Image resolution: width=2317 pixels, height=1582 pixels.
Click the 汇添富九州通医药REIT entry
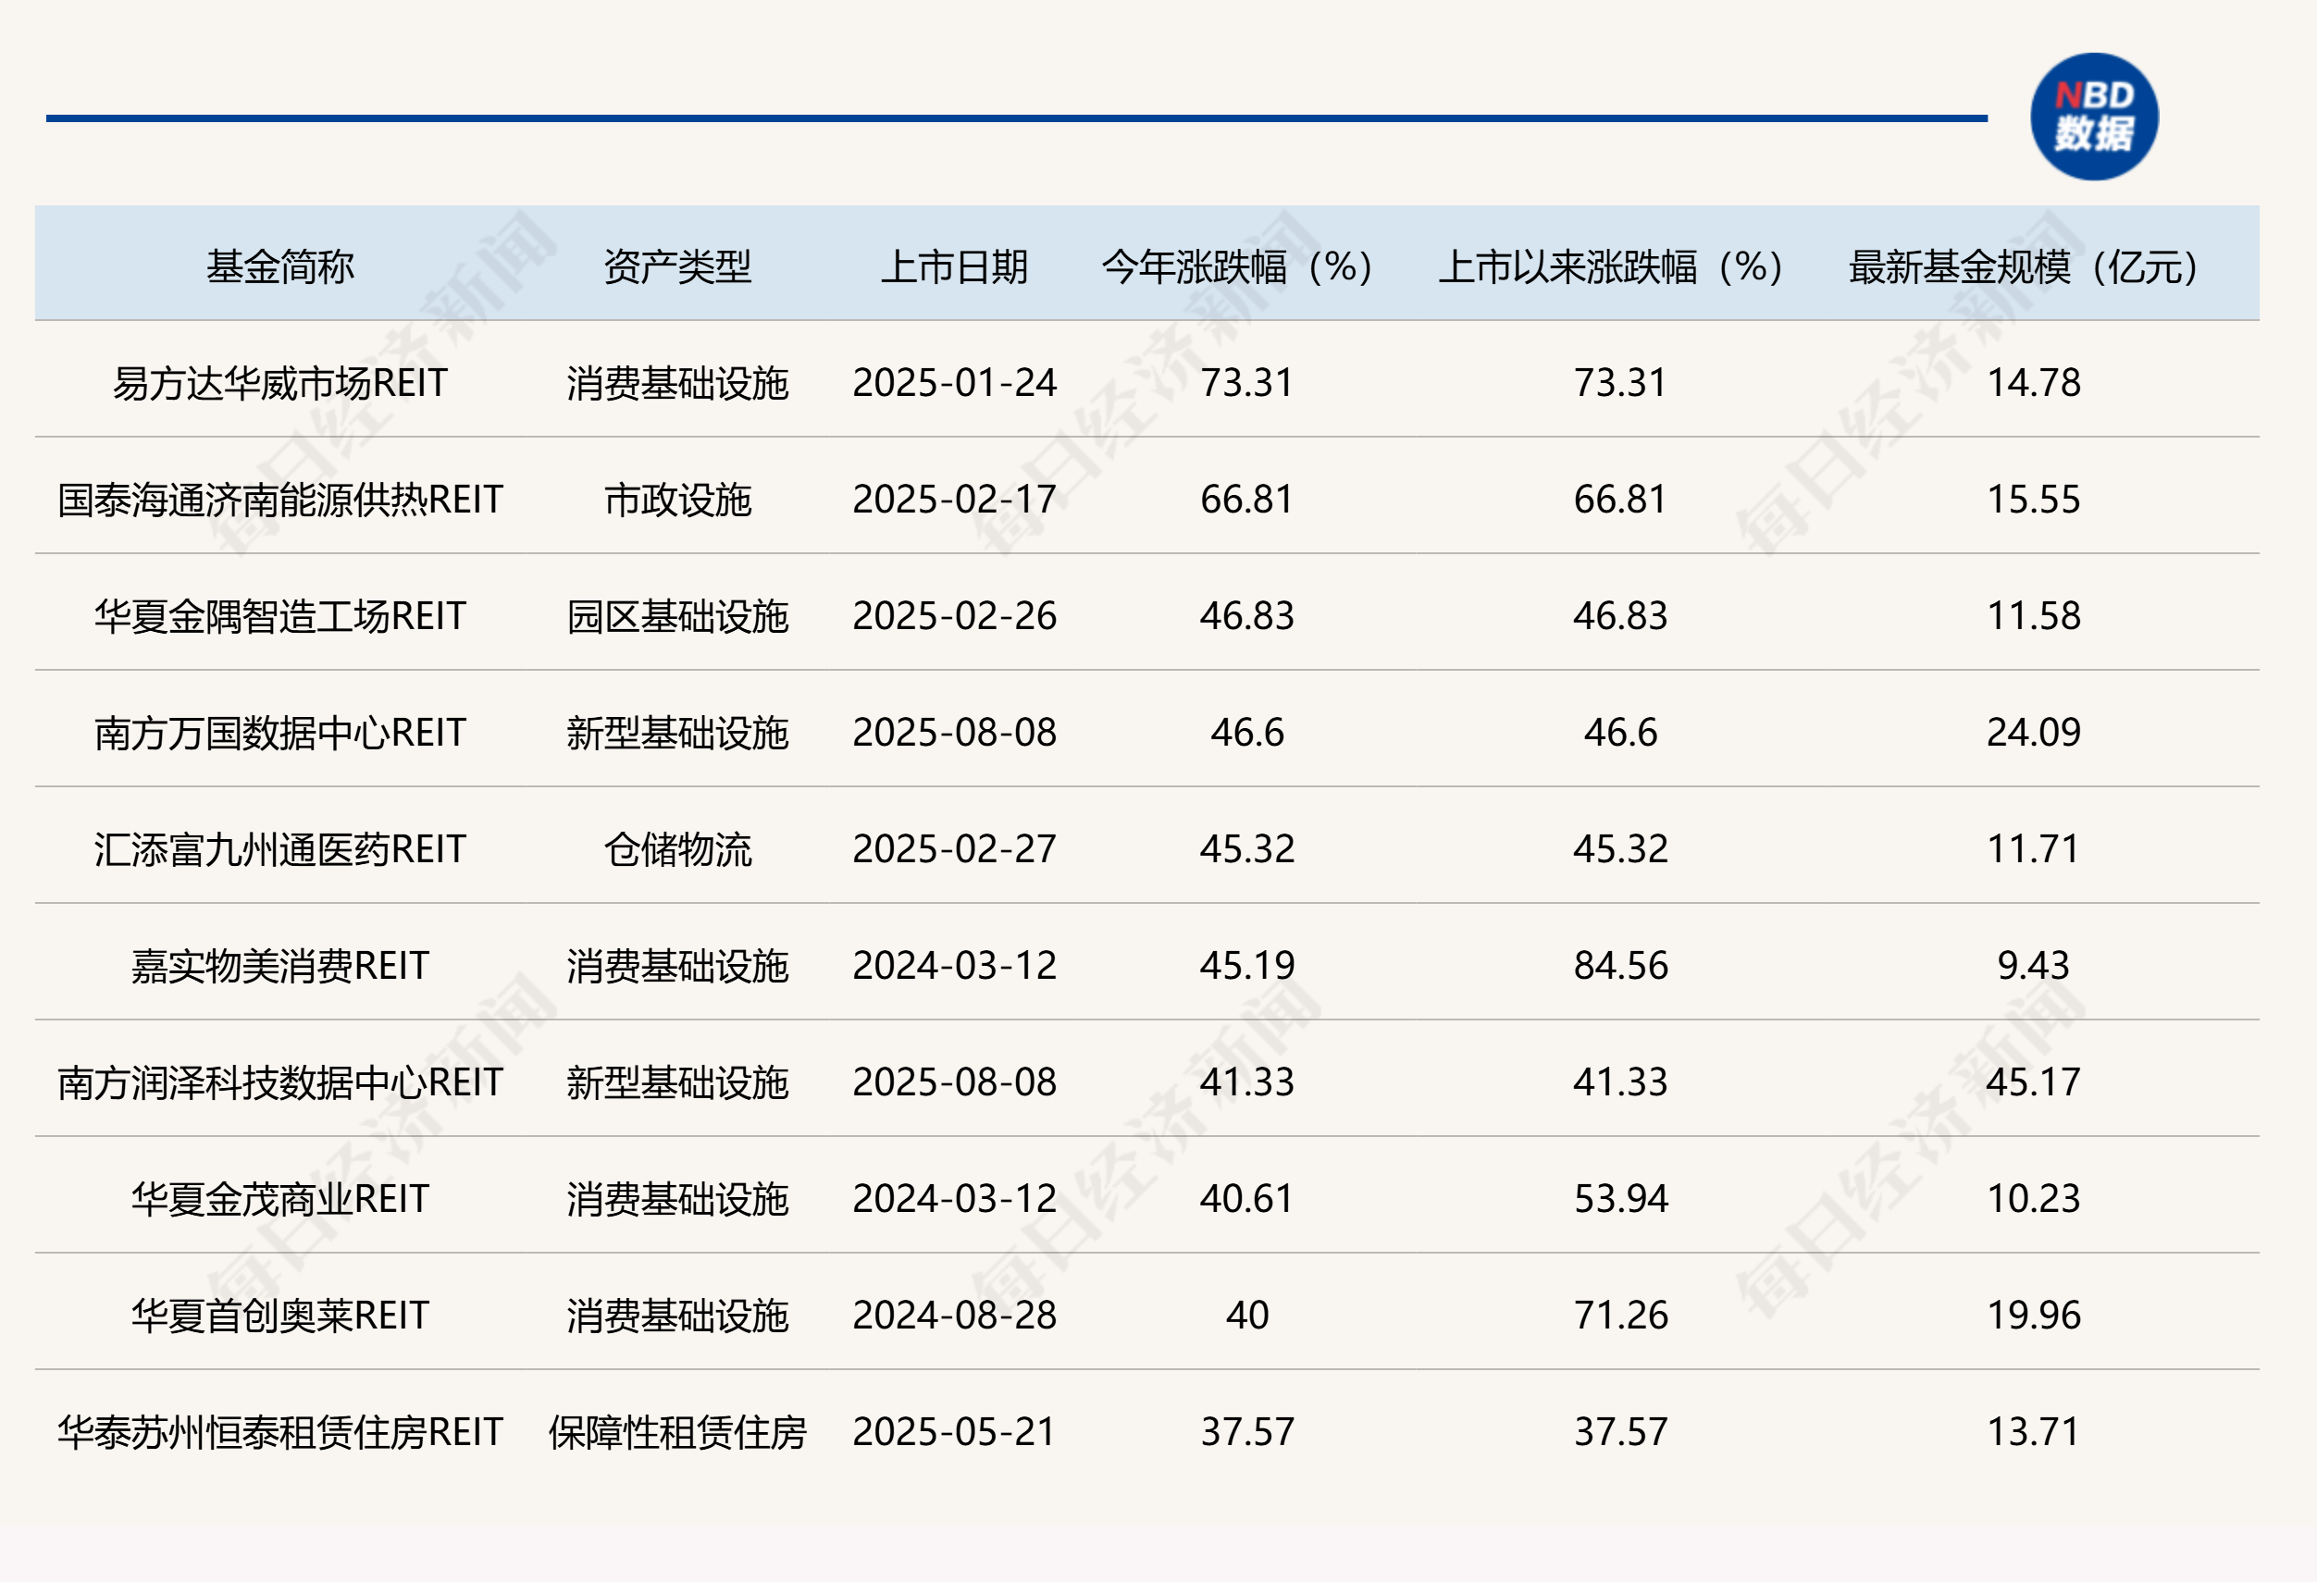[280, 849]
